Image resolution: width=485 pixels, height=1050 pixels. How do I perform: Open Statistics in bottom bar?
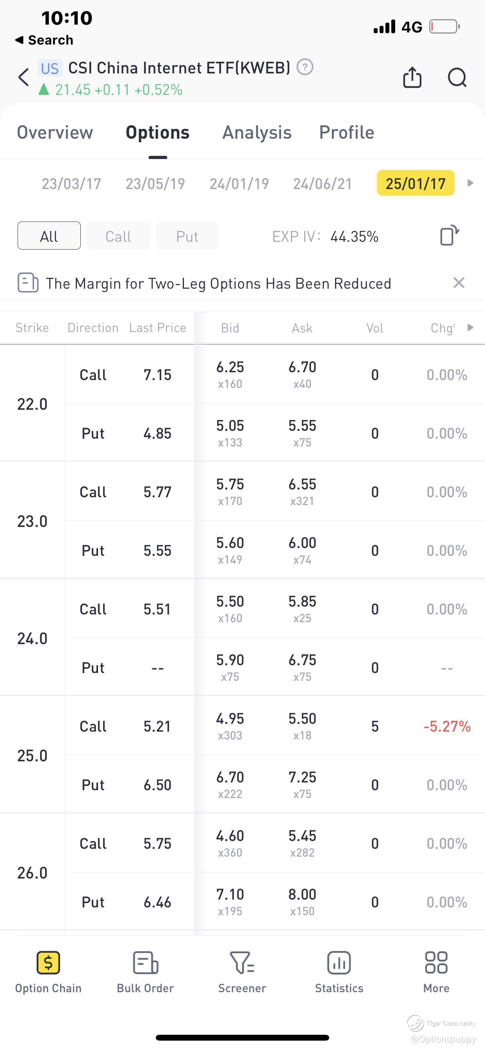[339, 972]
